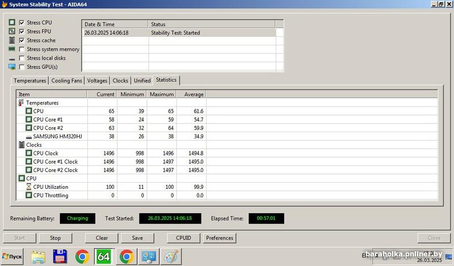Open the Clocks tab
The height and width of the screenshot is (266, 454).
pos(120,81)
